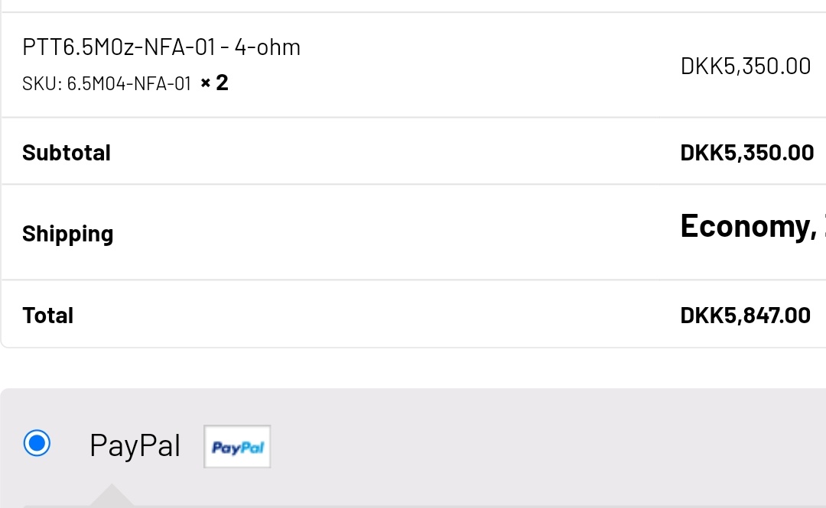Click the product line price DKK5,350.00
The width and height of the screenshot is (826, 508).
[745, 66]
